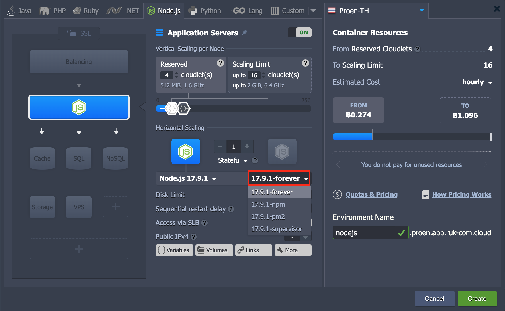The image size is (505, 311).
Task: Add the Balancing layer
Action: tap(79, 62)
